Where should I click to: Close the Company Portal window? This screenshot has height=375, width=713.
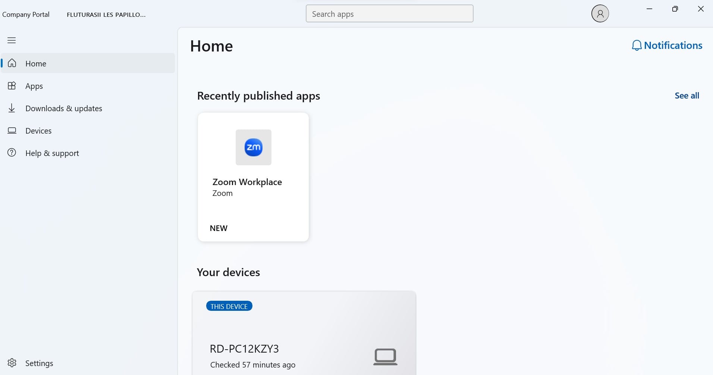[701, 9]
